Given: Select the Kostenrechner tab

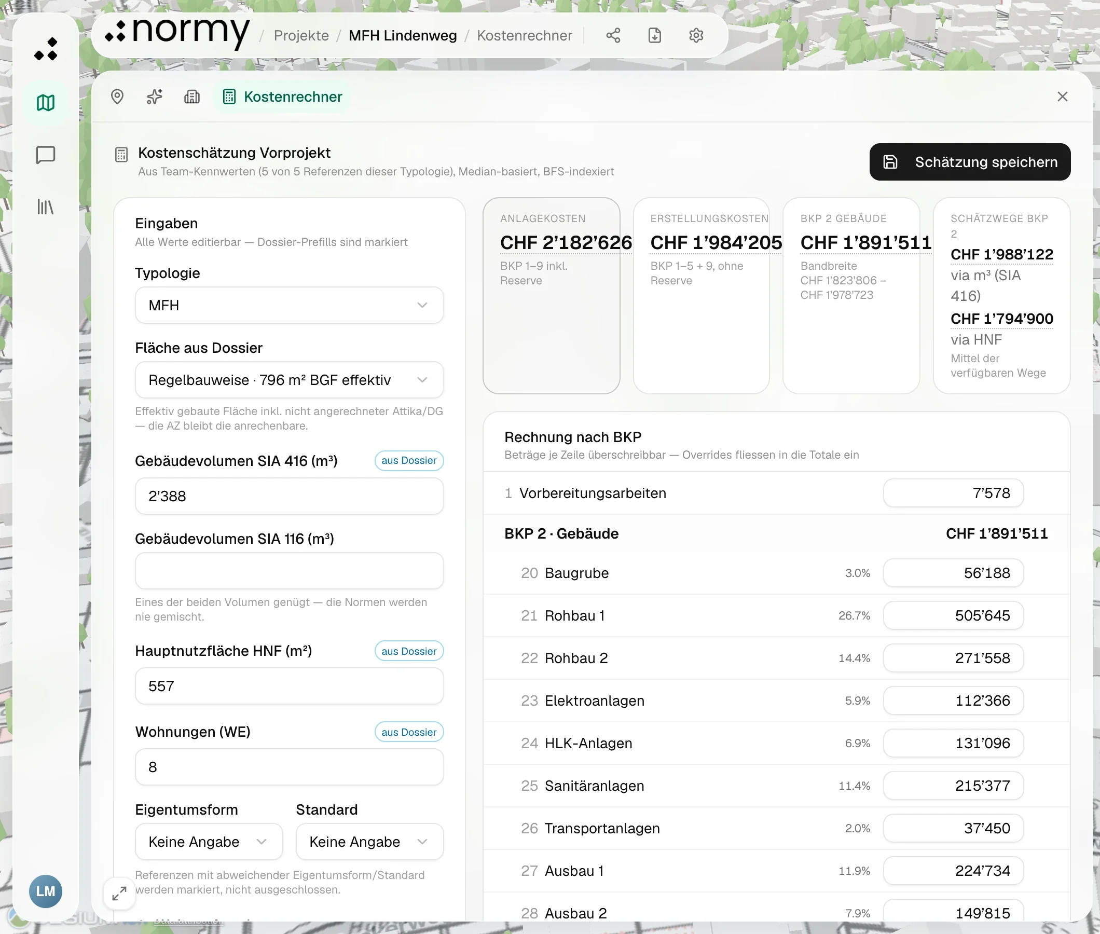Looking at the screenshot, I should click(282, 97).
